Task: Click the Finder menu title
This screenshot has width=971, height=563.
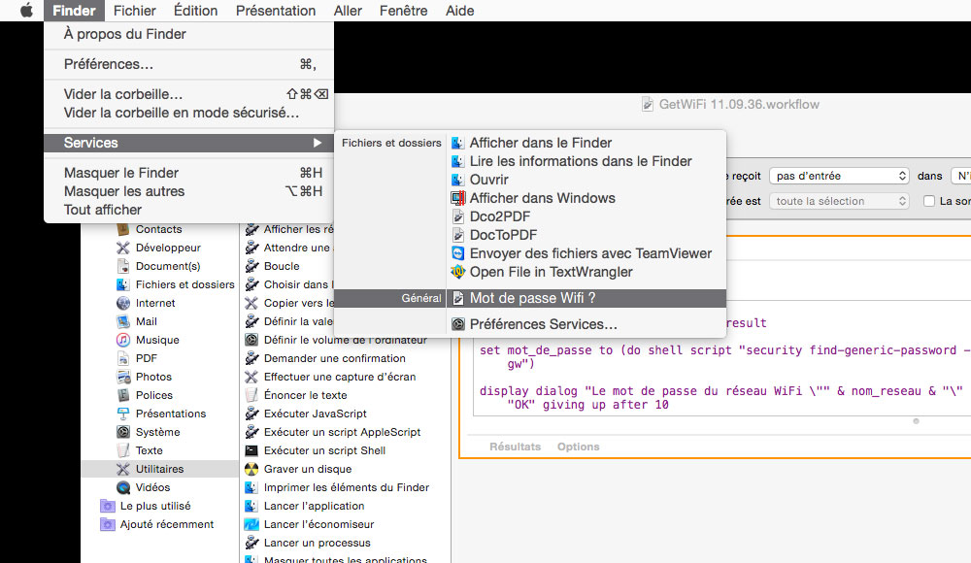Action: click(x=75, y=11)
